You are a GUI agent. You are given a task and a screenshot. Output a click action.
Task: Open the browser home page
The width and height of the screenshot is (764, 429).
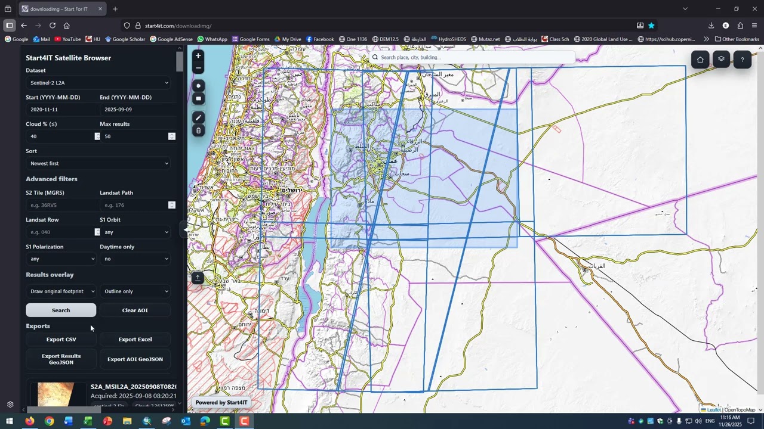67,26
